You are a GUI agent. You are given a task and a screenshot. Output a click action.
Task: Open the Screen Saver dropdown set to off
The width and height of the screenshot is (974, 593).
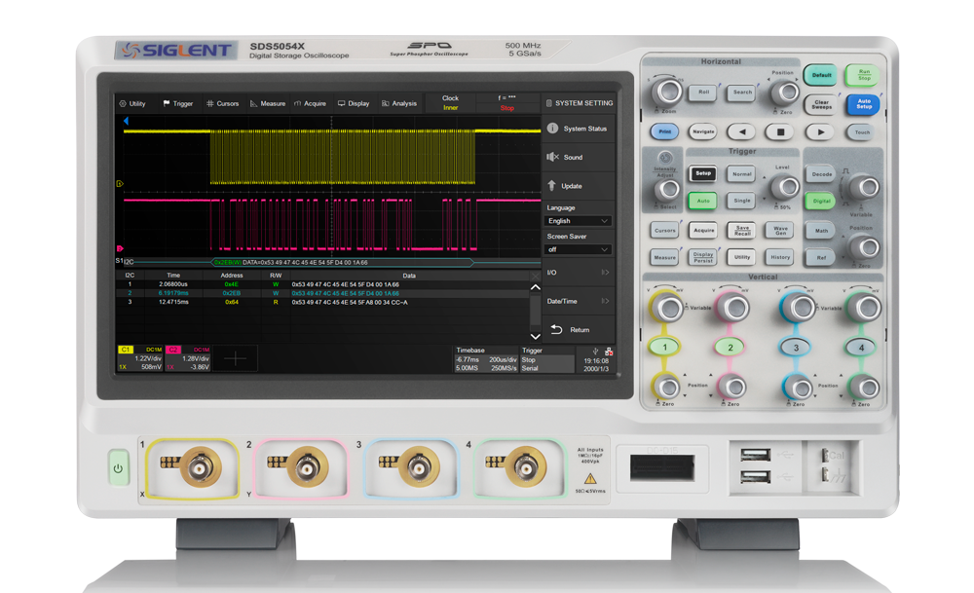(578, 249)
